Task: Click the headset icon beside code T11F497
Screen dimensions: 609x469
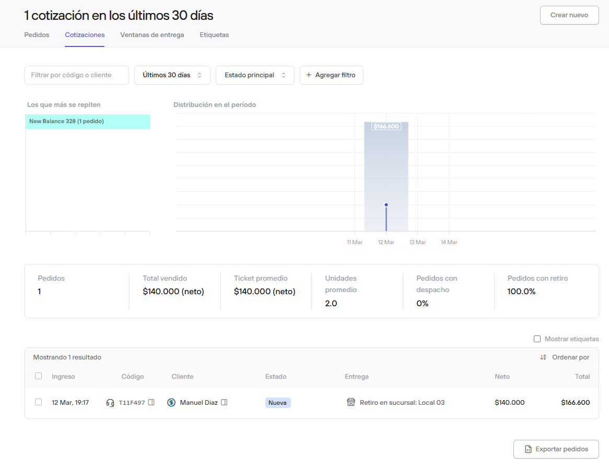Action: point(110,403)
